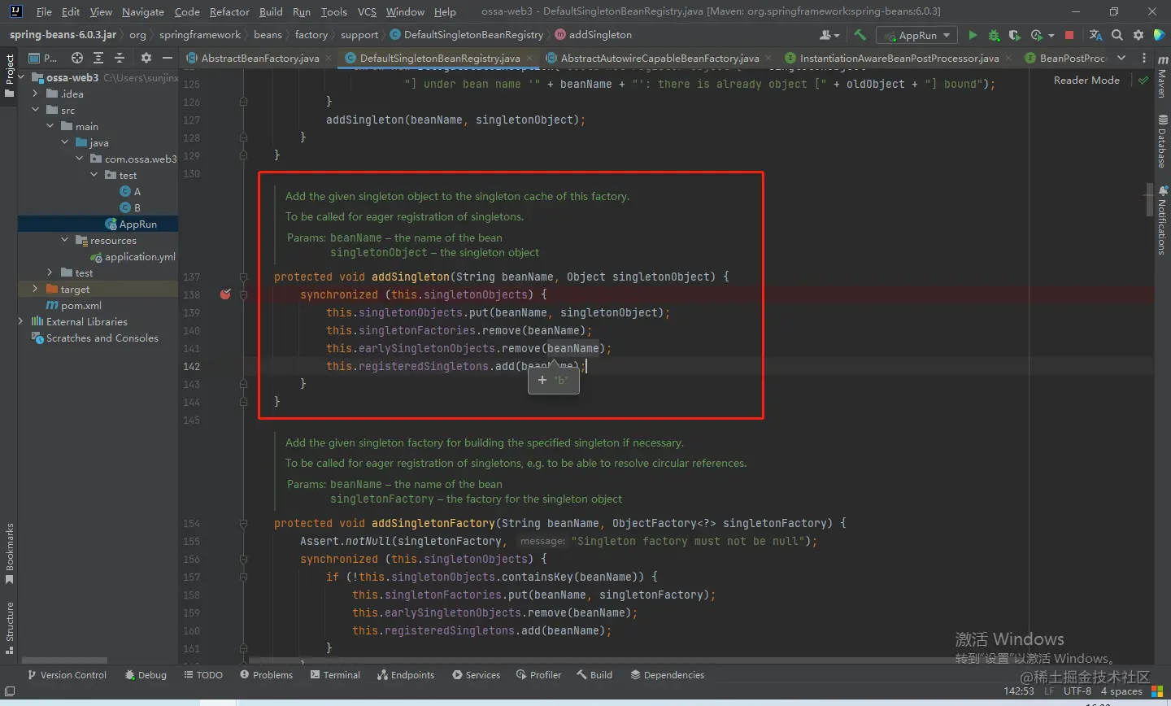Collapse the ossa-web3 project root
The width and height of the screenshot is (1171, 706).
click(x=23, y=77)
